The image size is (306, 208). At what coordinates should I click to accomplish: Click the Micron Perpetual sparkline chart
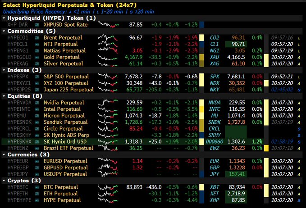point(108,116)
